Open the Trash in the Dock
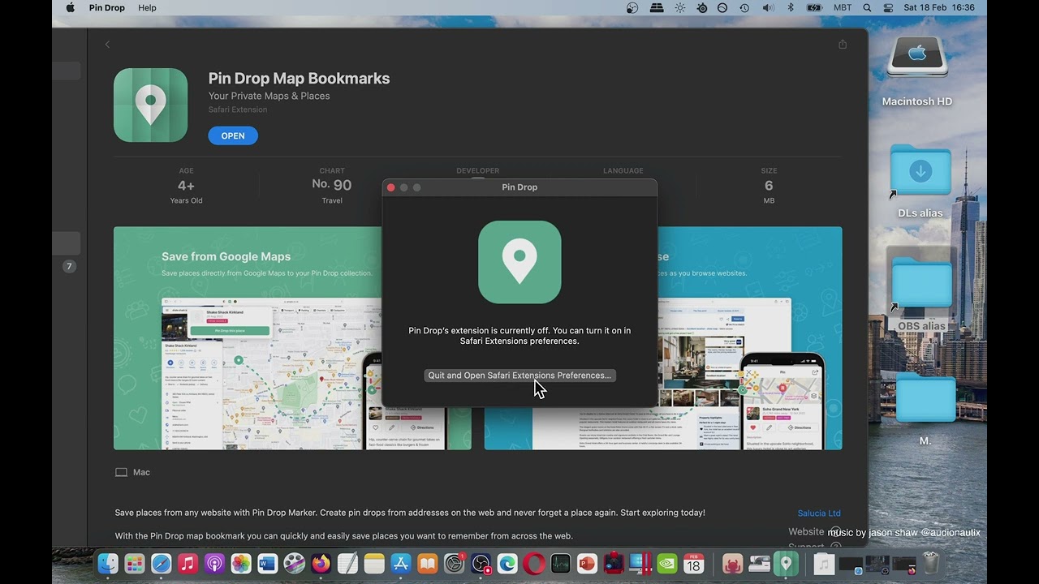This screenshot has width=1039, height=584. click(931, 564)
